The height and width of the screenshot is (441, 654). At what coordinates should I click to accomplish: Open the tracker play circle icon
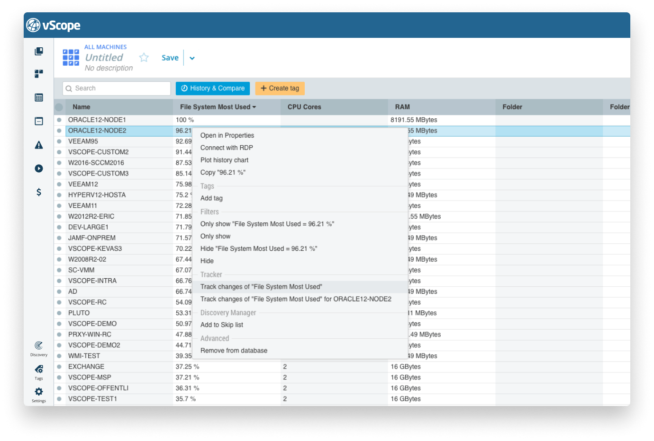point(39,168)
